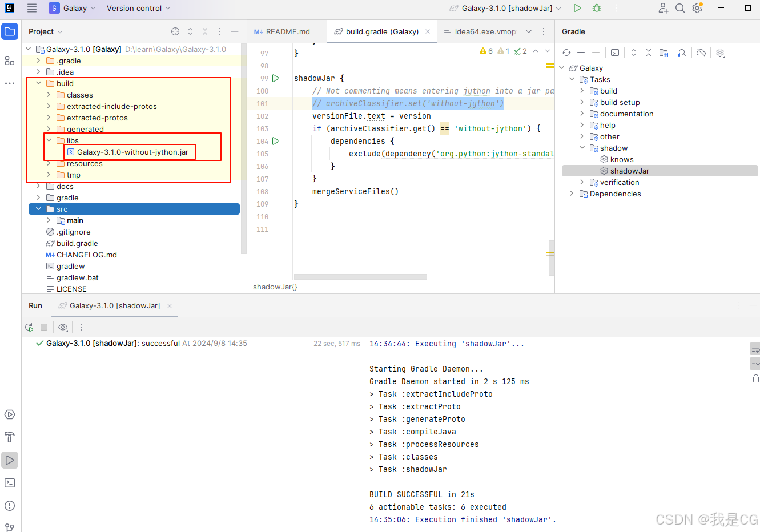Open the Services tool window icon
760x532 pixels.
pos(10,414)
